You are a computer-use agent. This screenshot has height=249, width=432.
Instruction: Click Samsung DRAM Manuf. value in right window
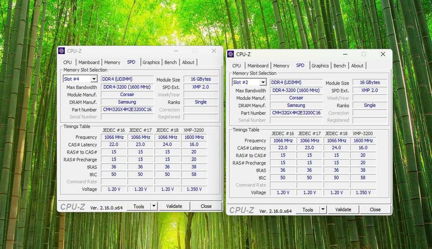pos(296,105)
